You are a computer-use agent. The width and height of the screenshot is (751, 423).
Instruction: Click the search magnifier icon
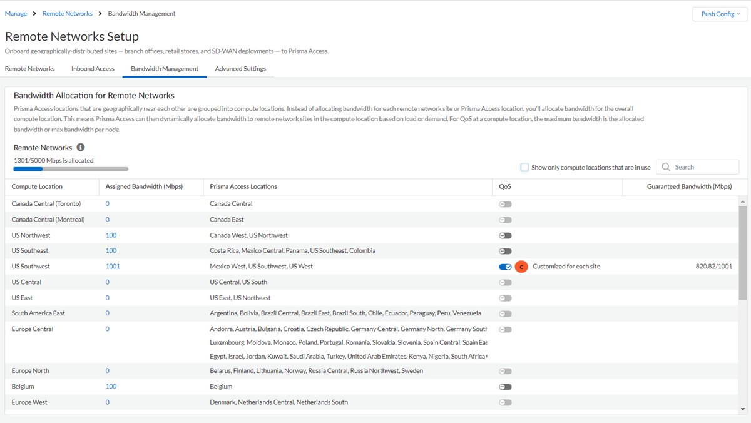tap(666, 167)
